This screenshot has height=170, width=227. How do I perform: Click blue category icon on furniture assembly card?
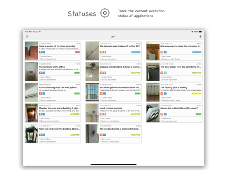[x=44, y=52]
